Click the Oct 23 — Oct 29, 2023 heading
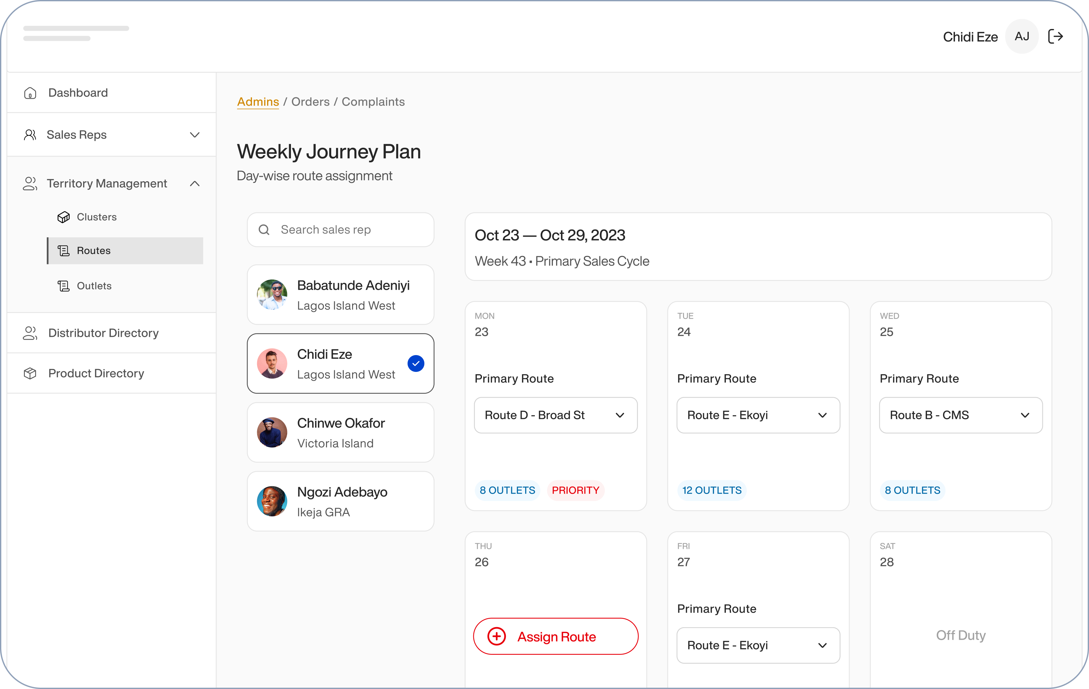This screenshot has width=1089, height=689. (550, 235)
